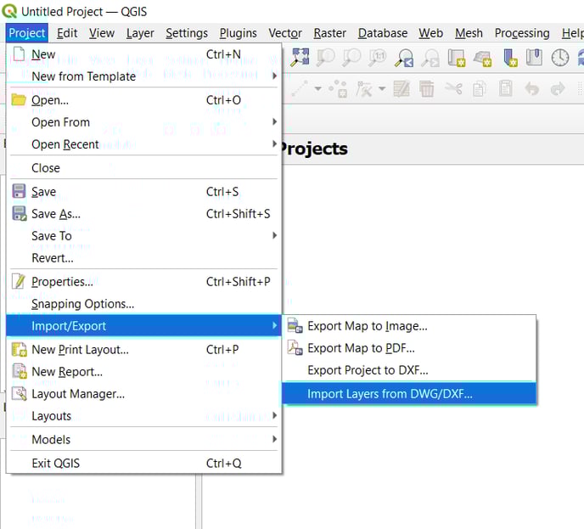Select Export Map to Image...
This screenshot has width=584, height=529.
pos(409,326)
